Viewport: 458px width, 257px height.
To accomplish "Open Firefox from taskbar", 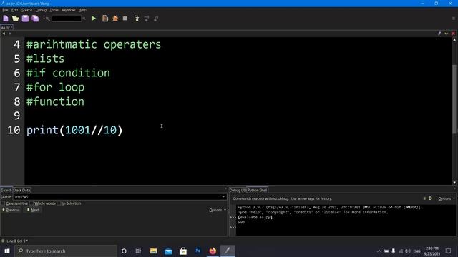I will pos(213,251).
